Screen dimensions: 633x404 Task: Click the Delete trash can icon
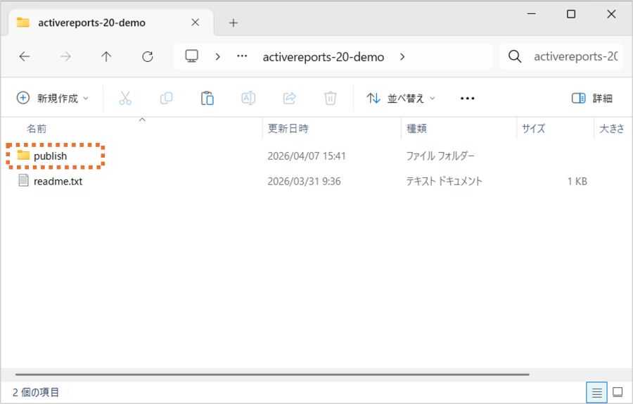[x=331, y=98]
